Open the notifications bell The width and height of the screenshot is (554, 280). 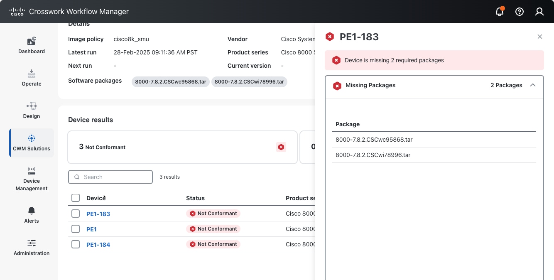click(500, 12)
